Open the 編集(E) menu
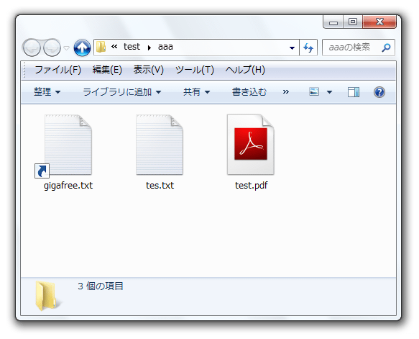The height and width of the screenshot is (339, 419). point(107,70)
